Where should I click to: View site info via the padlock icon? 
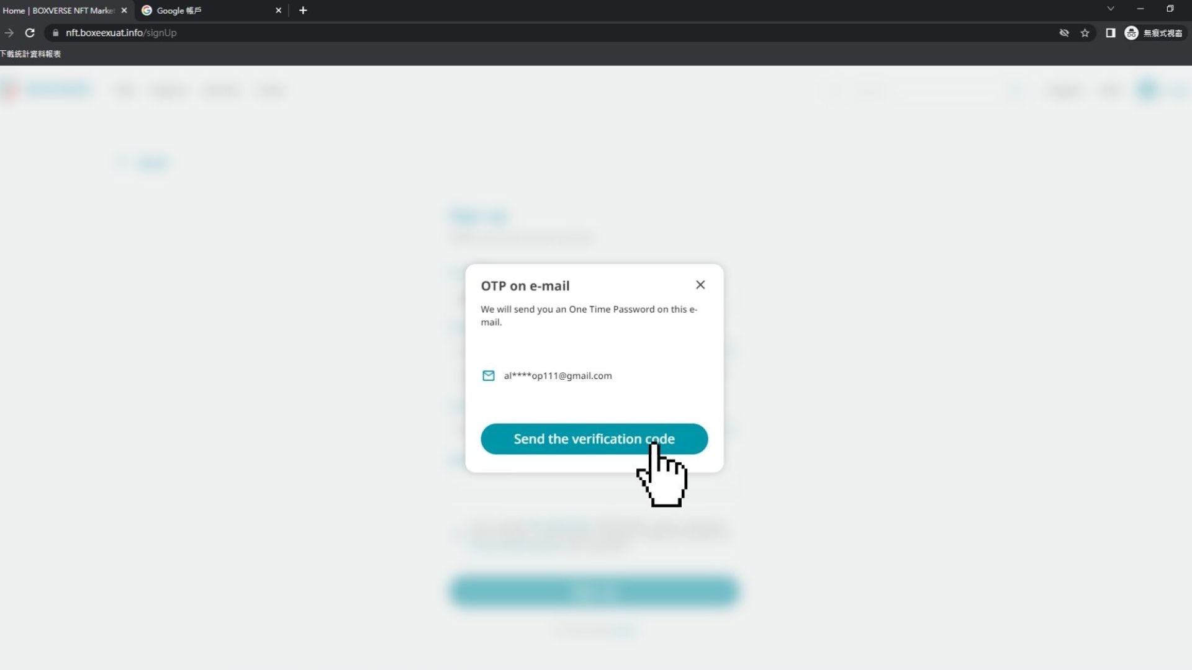[x=55, y=33]
